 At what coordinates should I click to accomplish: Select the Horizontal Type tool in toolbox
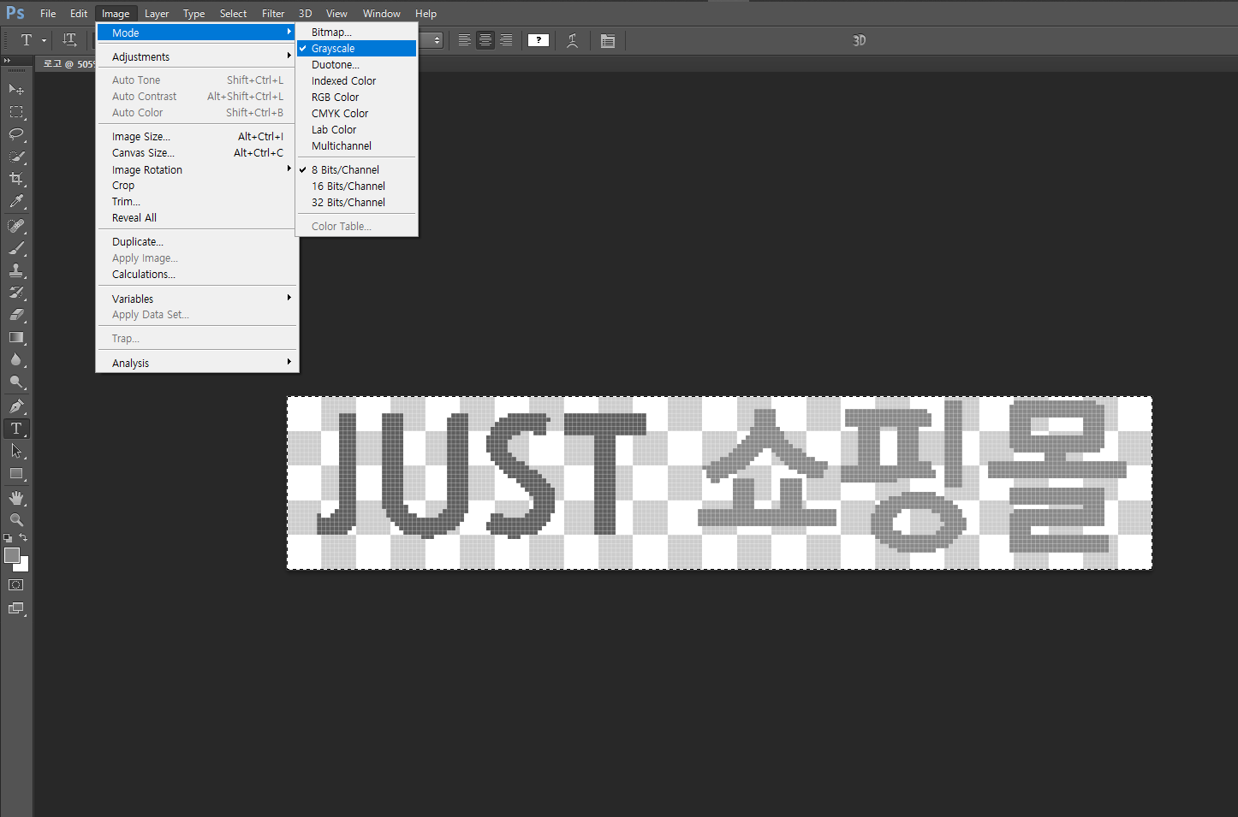(x=16, y=429)
